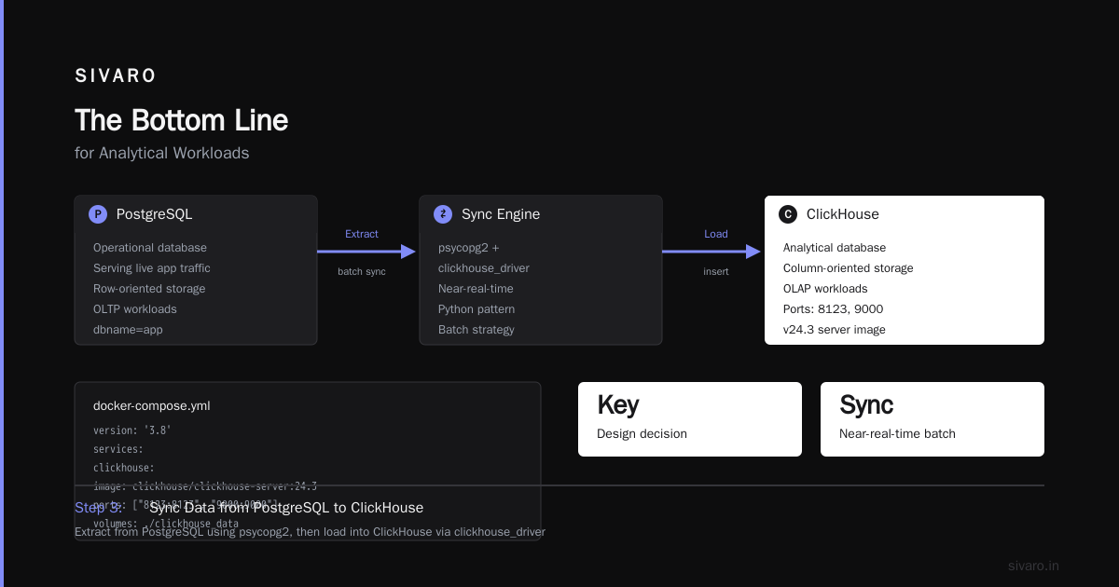Click the 'Sync' card heading

[x=866, y=405]
